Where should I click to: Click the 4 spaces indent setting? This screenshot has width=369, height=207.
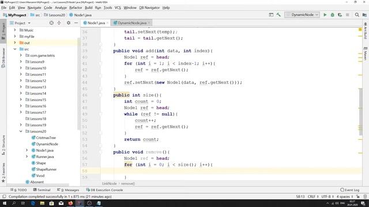345,197
